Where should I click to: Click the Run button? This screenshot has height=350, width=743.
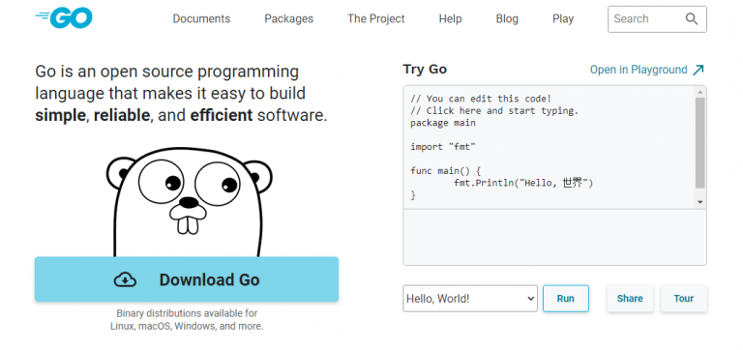(566, 299)
